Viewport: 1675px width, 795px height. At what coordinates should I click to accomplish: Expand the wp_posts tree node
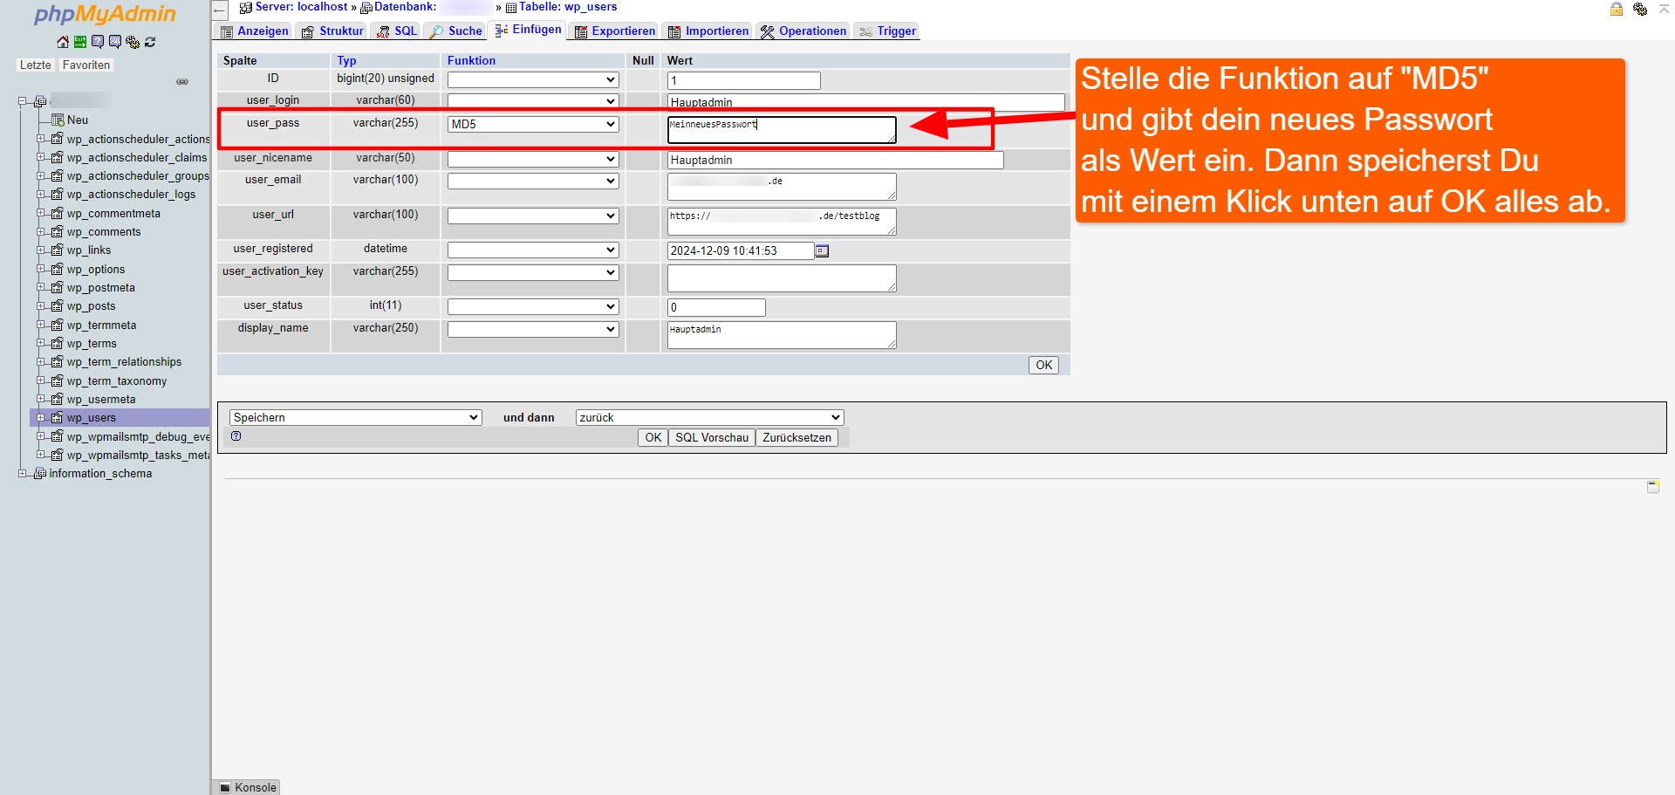pos(40,306)
